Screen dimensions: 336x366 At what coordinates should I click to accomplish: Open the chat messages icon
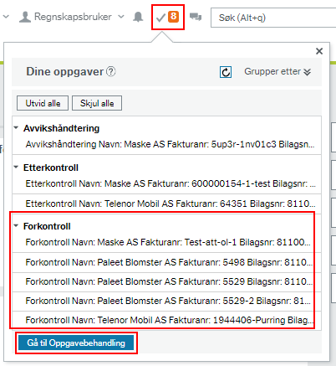pyautogui.click(x=196, y=17)
